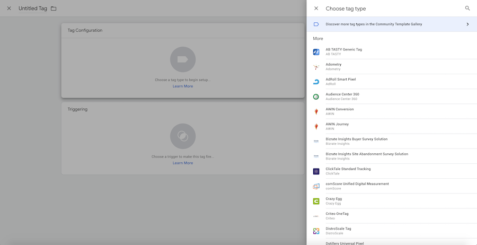Edit the Untitled Tag name field
This screenshot has height=245, width=477.
(32, 8)
